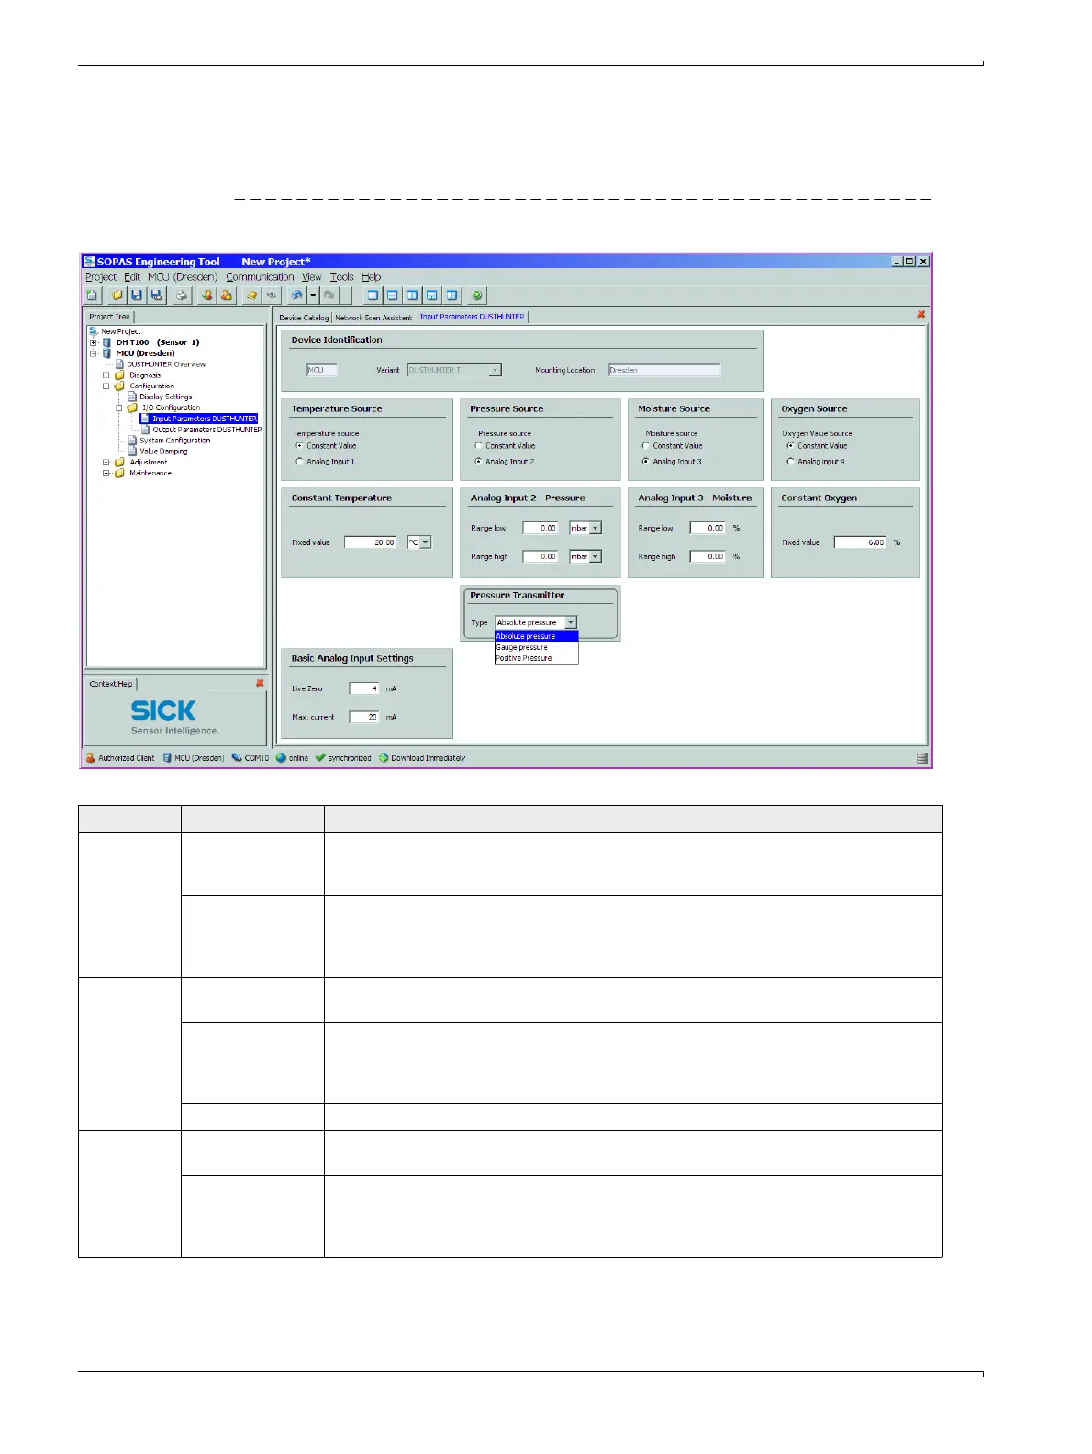The image size is (1092, 1454).
Task: Open the Communication menu
Action: pos(260,277)
